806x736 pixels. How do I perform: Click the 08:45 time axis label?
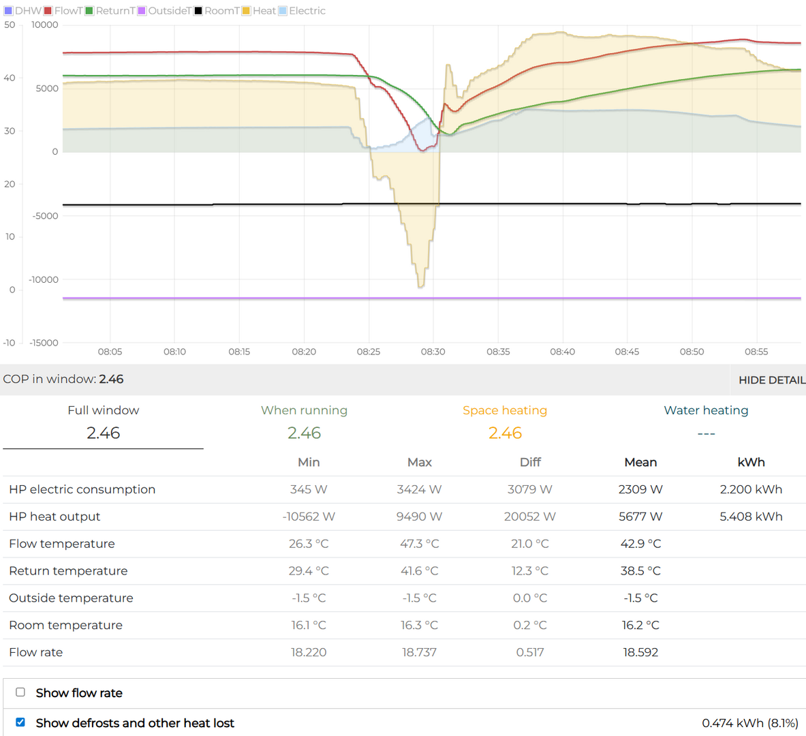click(627, 352)
